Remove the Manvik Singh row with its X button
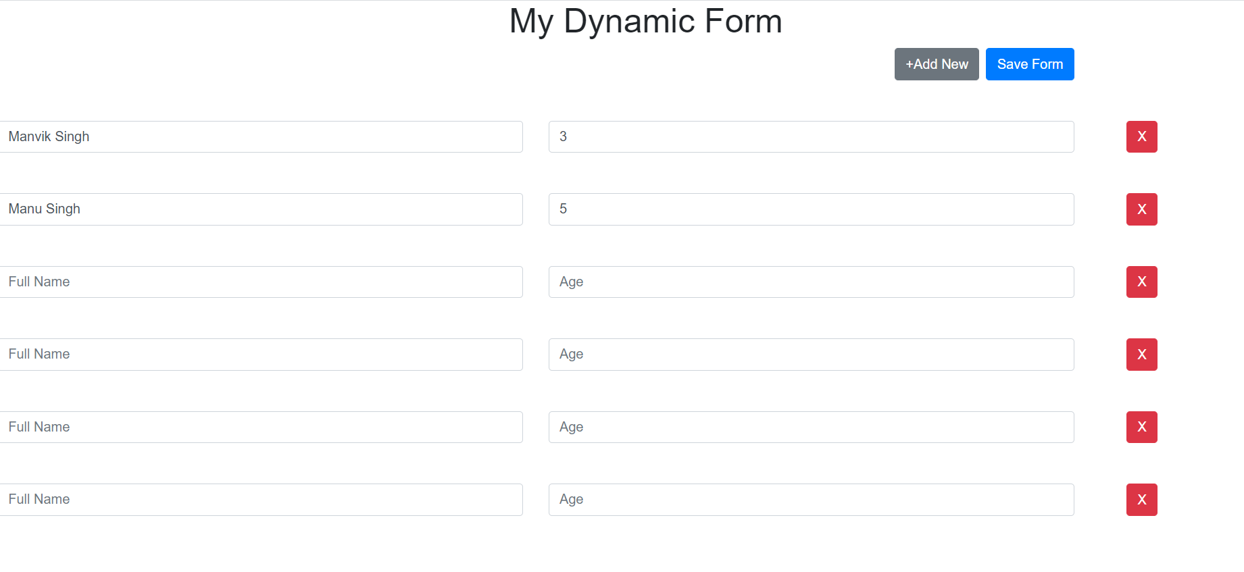This screenshot has height=572, width=1244. (1141, 136)
